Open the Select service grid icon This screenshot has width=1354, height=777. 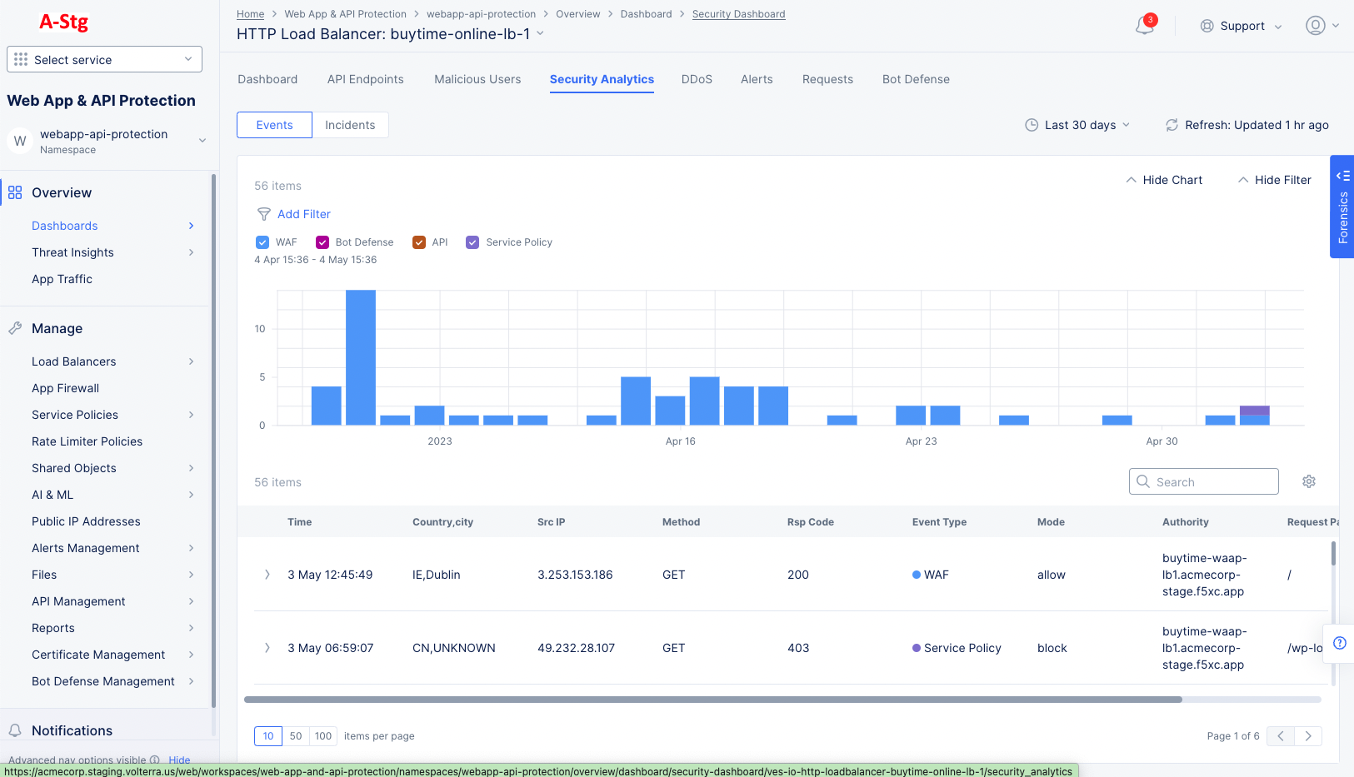[21, 59]
